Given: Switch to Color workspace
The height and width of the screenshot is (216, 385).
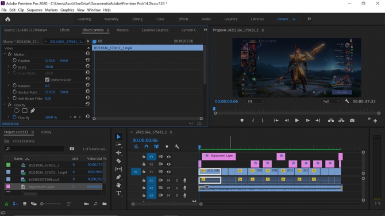Looking at the screenshot, I should 160,19.
